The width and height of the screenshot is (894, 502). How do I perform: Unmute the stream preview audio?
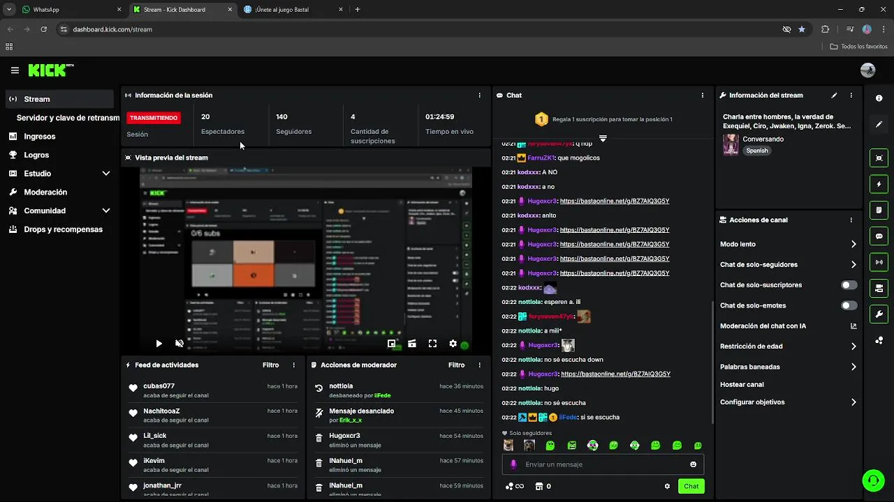(179, 344)
